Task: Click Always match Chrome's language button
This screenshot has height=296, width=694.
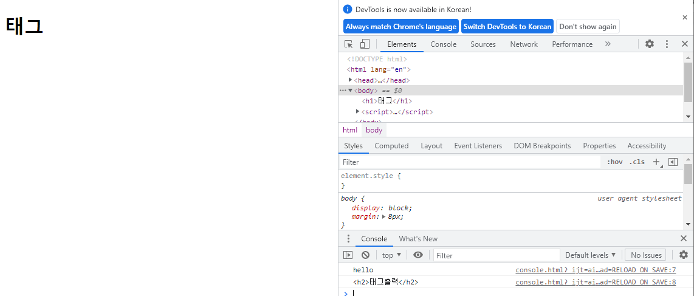Action: [x=401, y=27]
